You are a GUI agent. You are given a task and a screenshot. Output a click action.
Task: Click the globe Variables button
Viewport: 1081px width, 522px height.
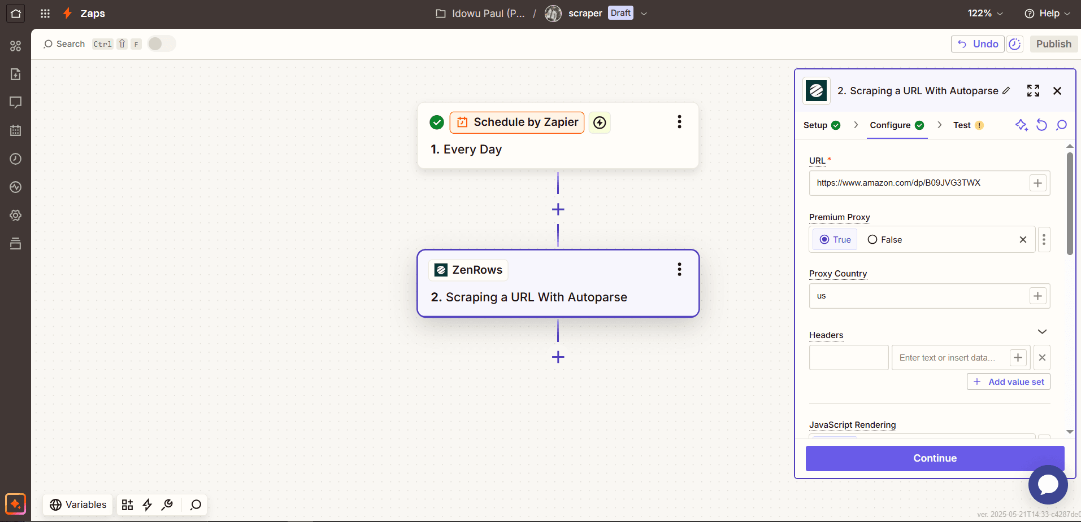coord(78,505)
